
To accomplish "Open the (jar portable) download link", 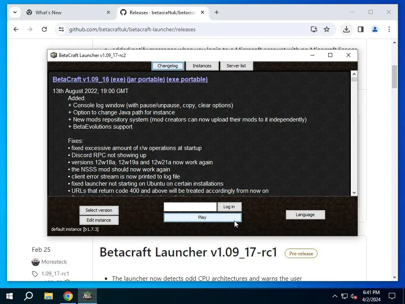I will click(146, 79).
